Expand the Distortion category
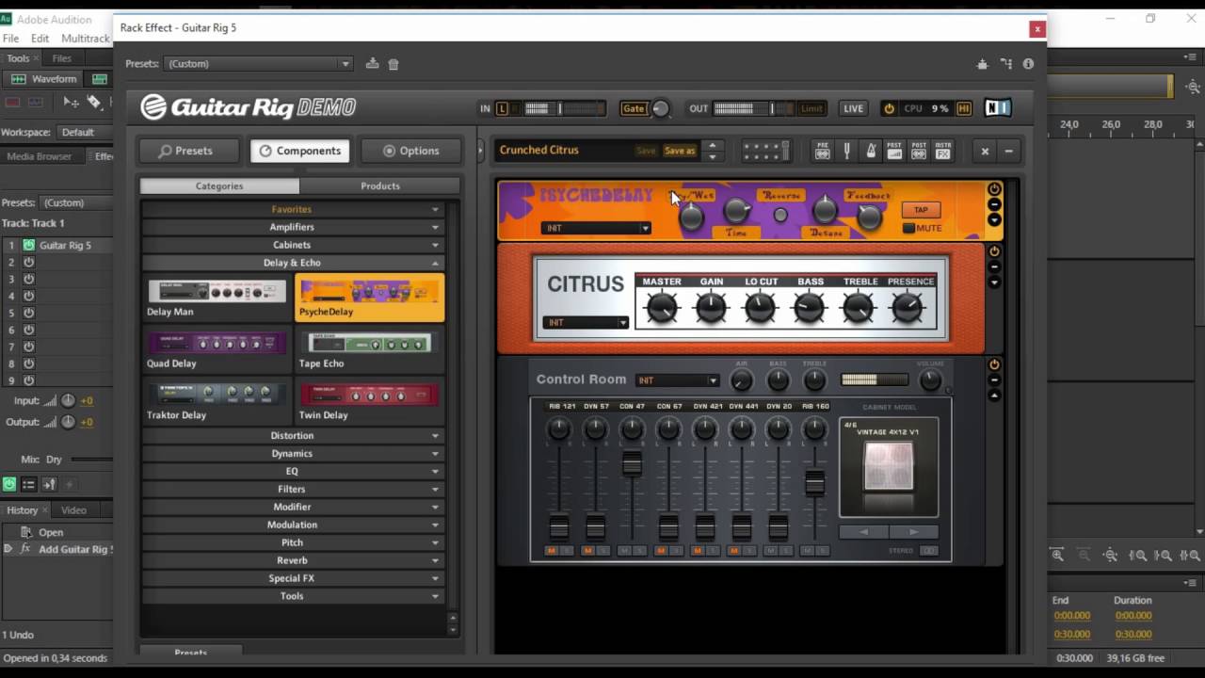 [292, 436]
